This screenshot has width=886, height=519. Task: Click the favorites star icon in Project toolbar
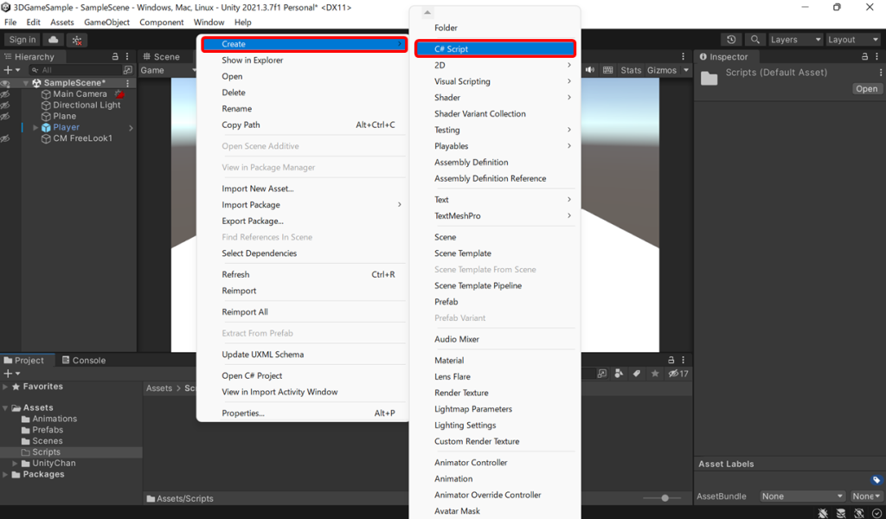pos(655,374)
